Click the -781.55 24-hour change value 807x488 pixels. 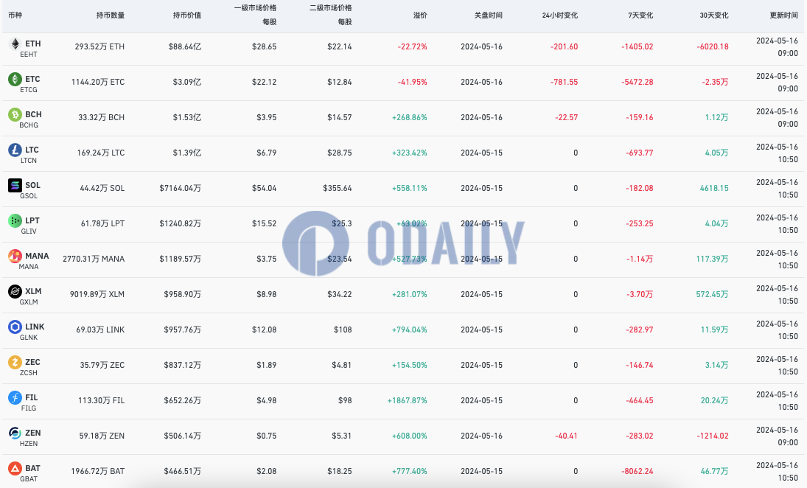[x=564, y=82]
